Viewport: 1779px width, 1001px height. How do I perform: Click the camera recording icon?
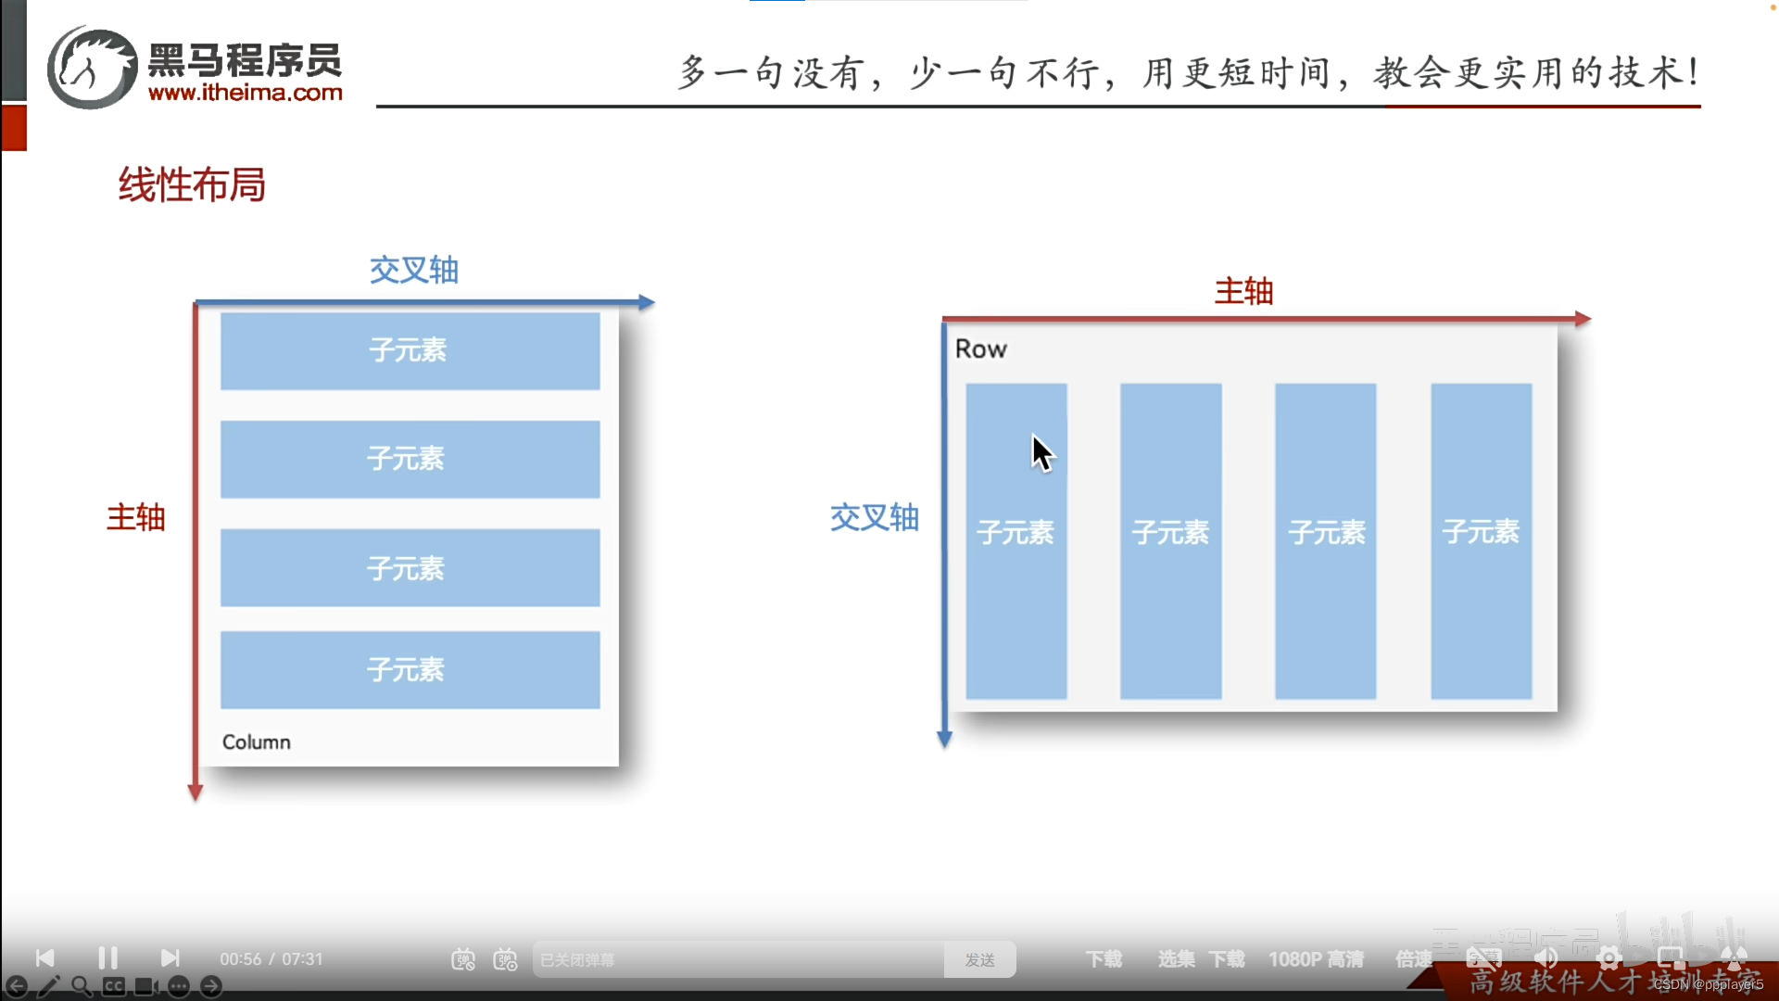tap(146, 986)
